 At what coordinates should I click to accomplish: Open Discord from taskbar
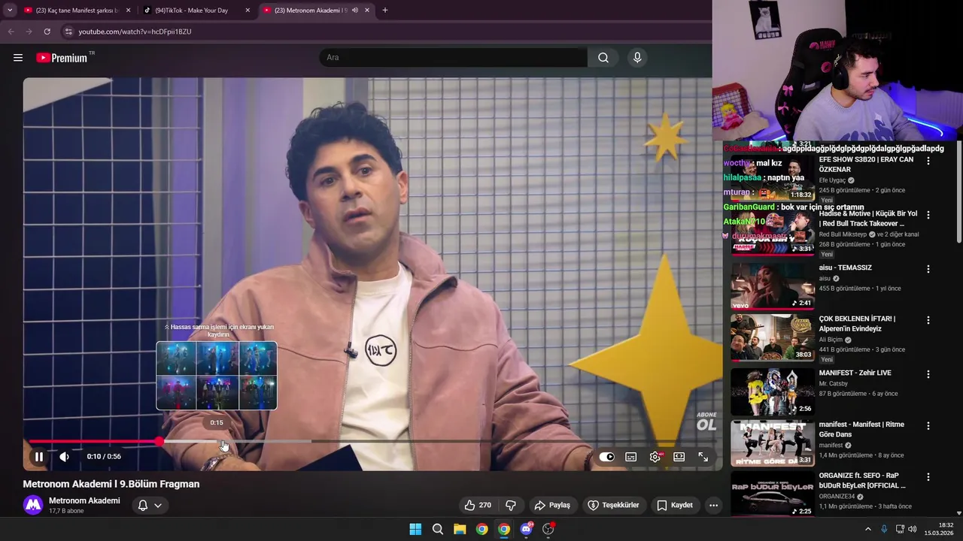[527, 529]
